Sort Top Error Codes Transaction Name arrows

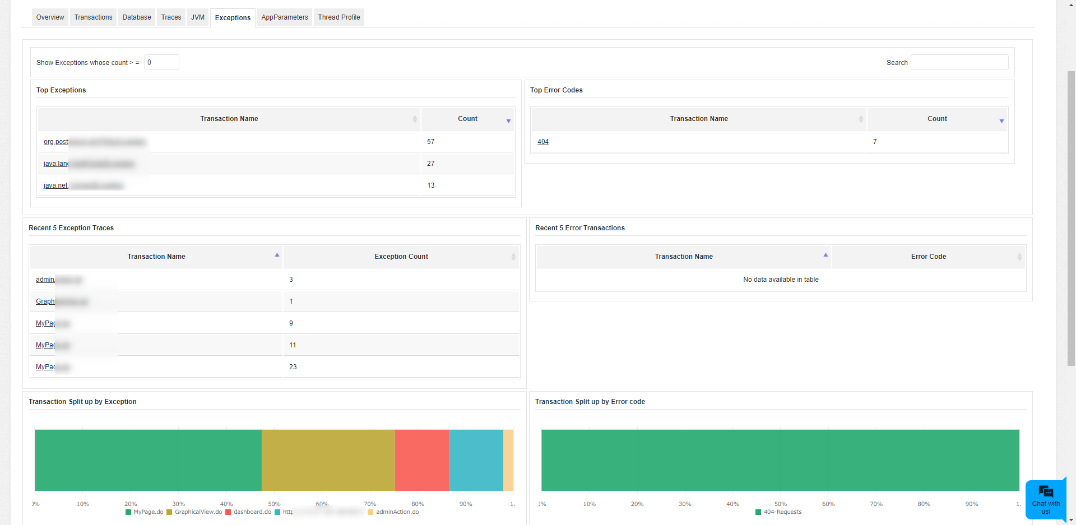tap(861, 119)
